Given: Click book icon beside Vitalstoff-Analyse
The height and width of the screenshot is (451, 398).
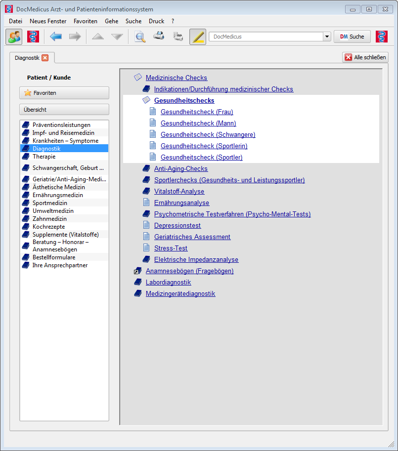Looking at the screenshot, I should (146, 191).
